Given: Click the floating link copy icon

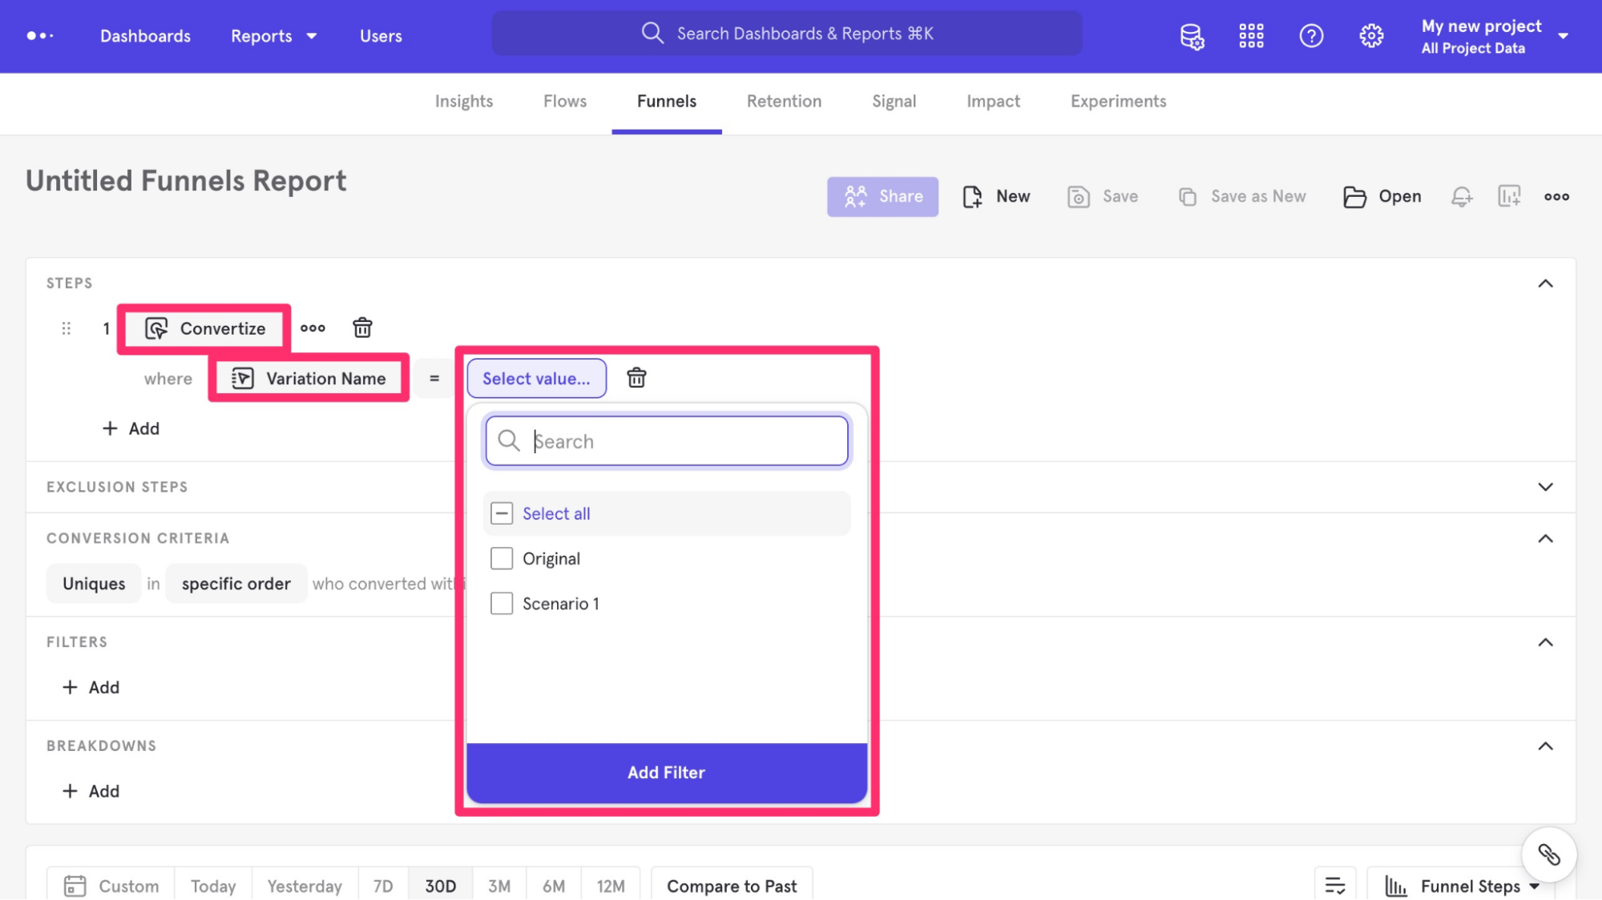Looking at the screenshot, I should 1549,854.
